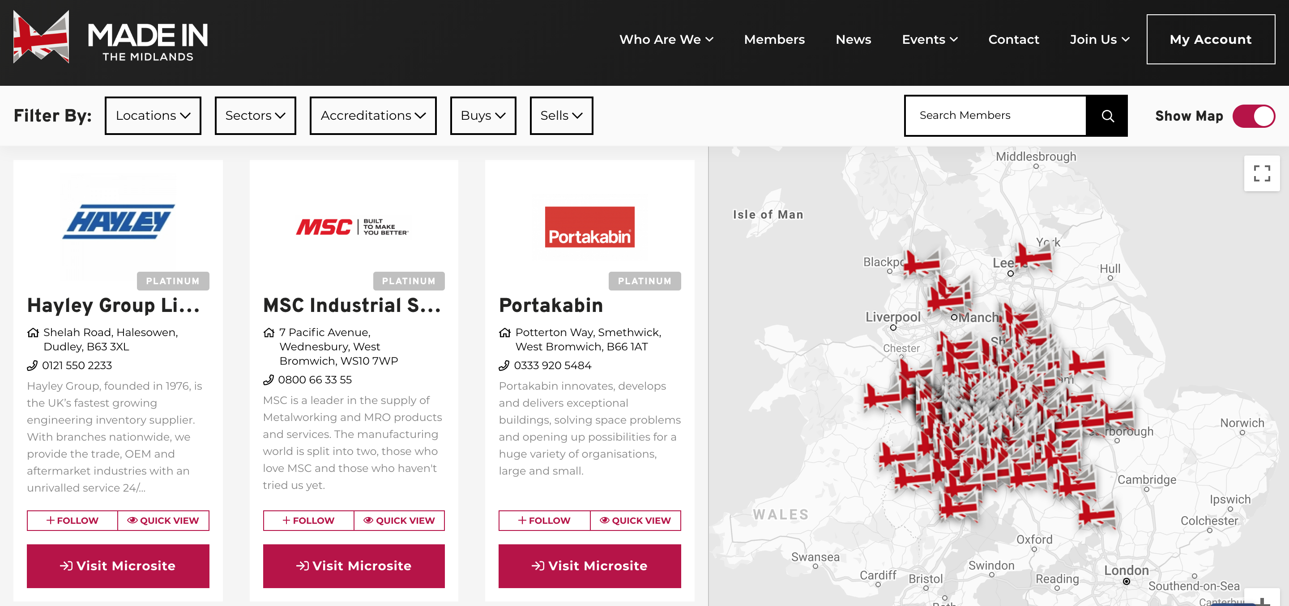The height and width of the screenshot is (606, 1289).
Task: Visit MSC Industrial microsite
Action: pyautogui.click(x=354, y=566)
